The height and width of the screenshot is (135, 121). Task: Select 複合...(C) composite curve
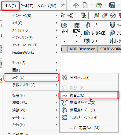tap(89, 95)
